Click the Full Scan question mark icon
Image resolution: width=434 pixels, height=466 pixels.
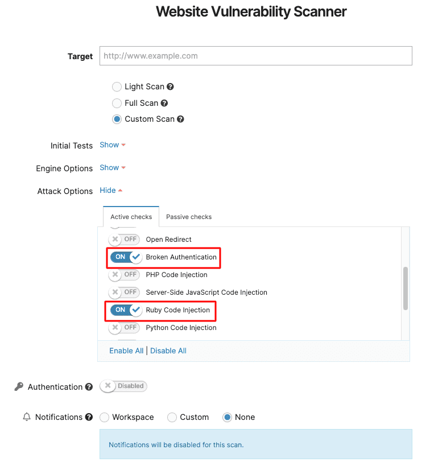point(165,103)
